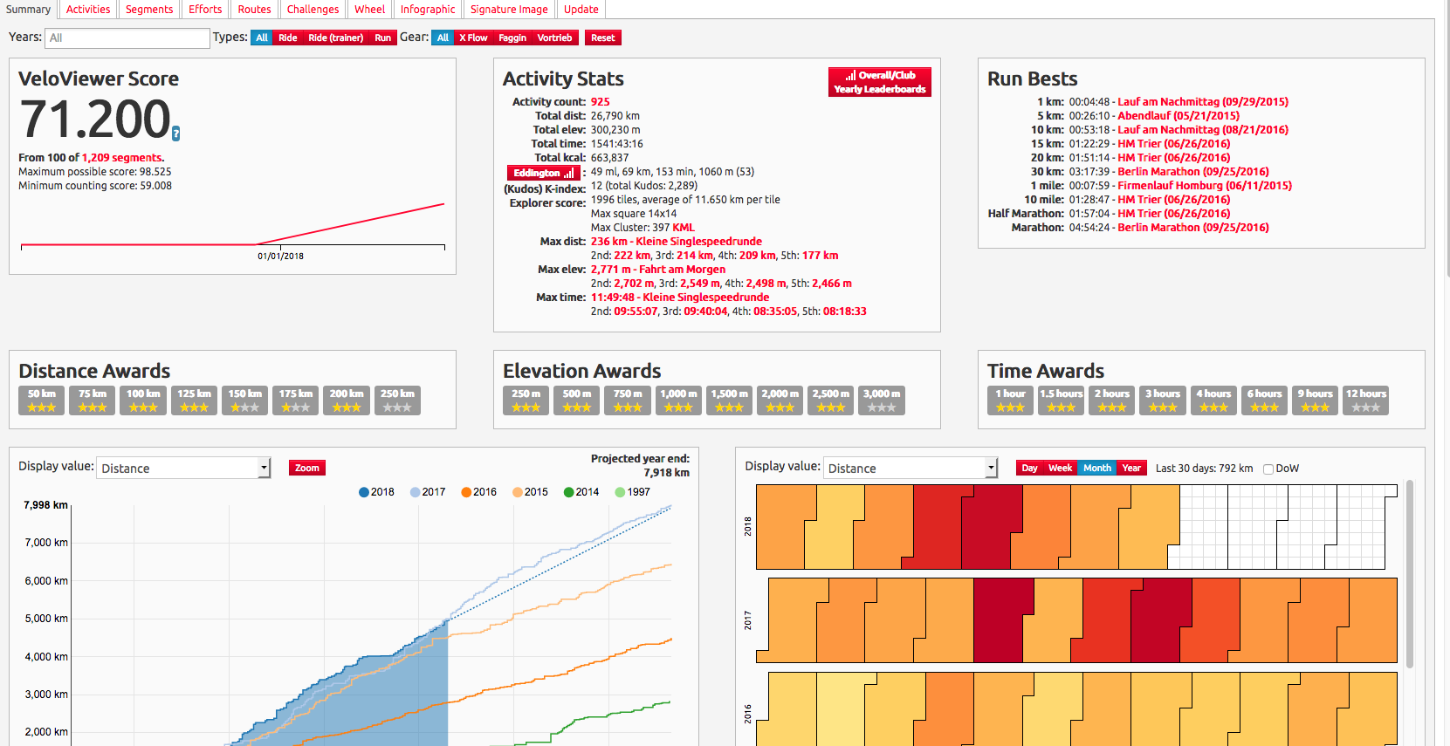Open the 9 hours time award badge
1450x746 pixels.
click(x=1316, y=400)
